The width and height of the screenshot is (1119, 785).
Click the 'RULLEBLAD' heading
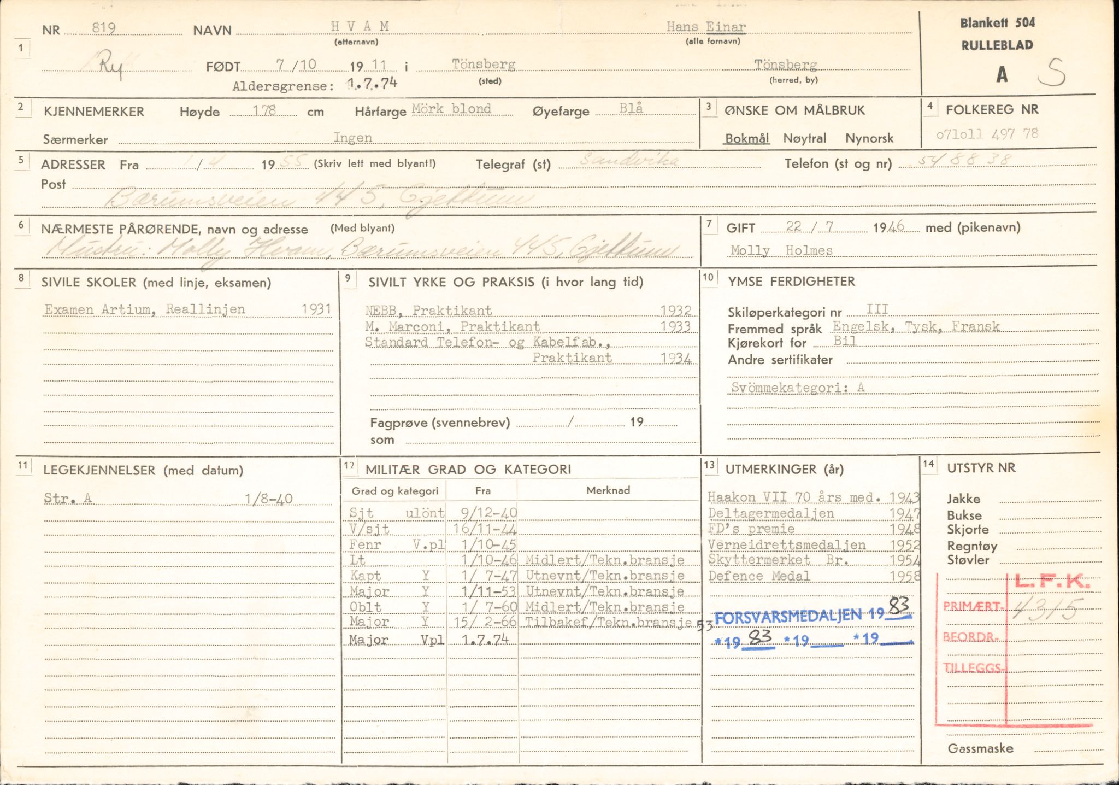pos(997,45)
